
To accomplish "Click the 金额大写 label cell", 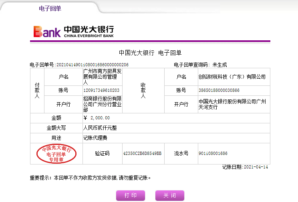I will click(56, 128).
